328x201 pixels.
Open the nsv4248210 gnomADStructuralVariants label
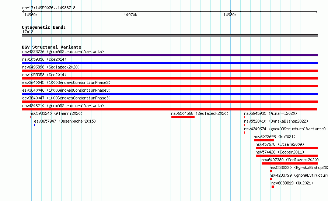(63, 106)
